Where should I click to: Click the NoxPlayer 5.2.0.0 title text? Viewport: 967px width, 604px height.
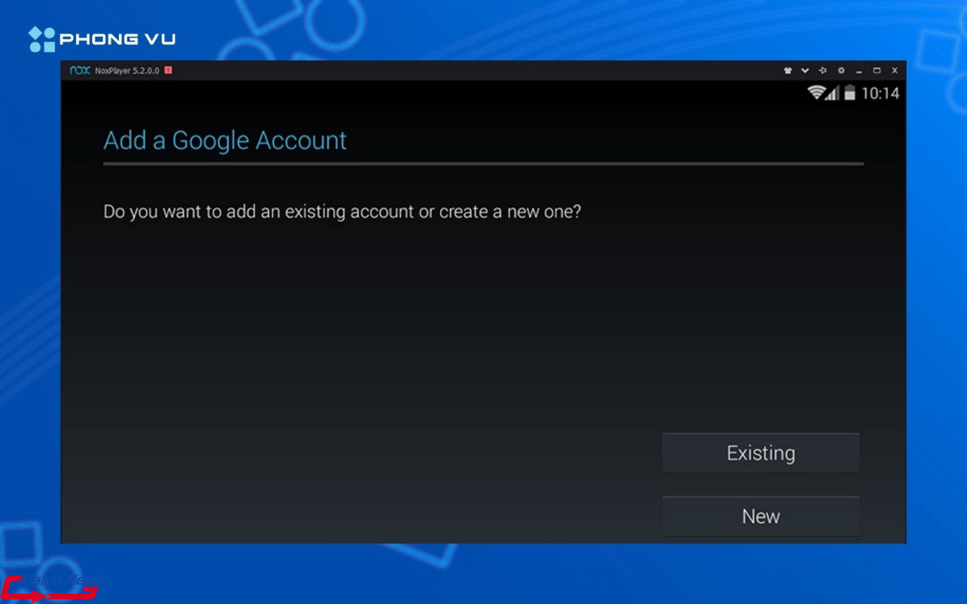point(127,70)
